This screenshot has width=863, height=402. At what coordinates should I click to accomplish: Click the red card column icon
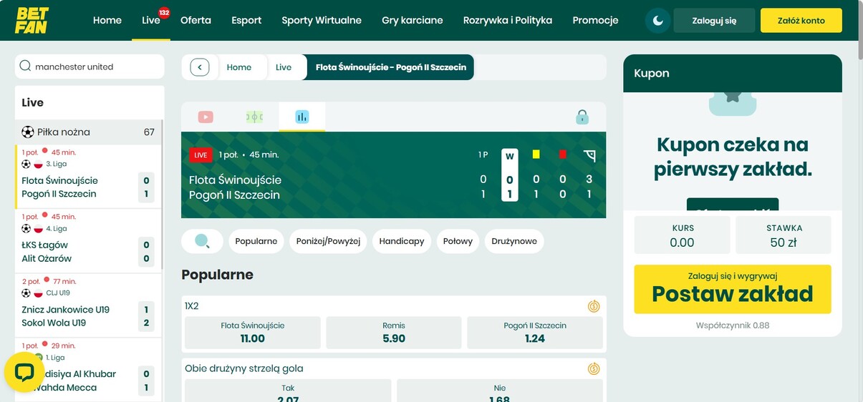pos(563,155)
